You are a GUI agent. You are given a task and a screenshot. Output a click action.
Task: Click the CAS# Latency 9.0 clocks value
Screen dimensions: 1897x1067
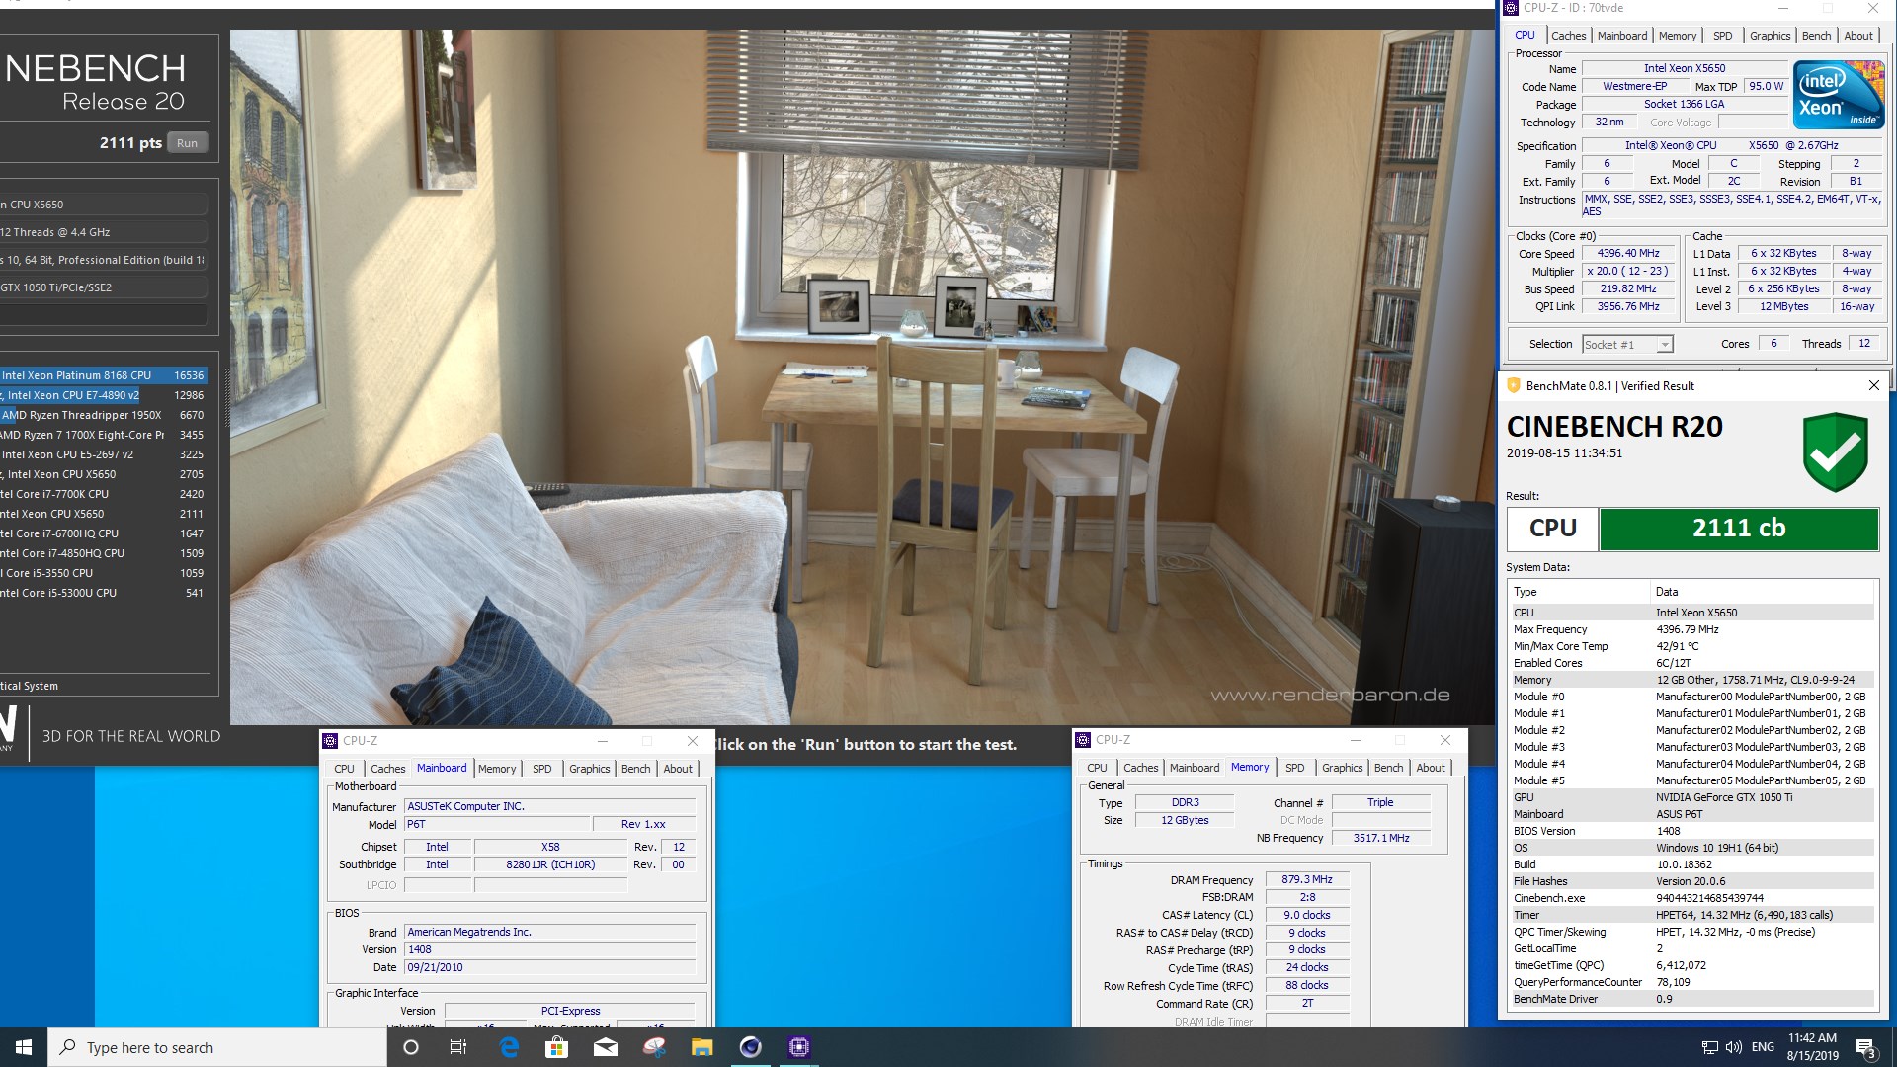(1306, 915)
